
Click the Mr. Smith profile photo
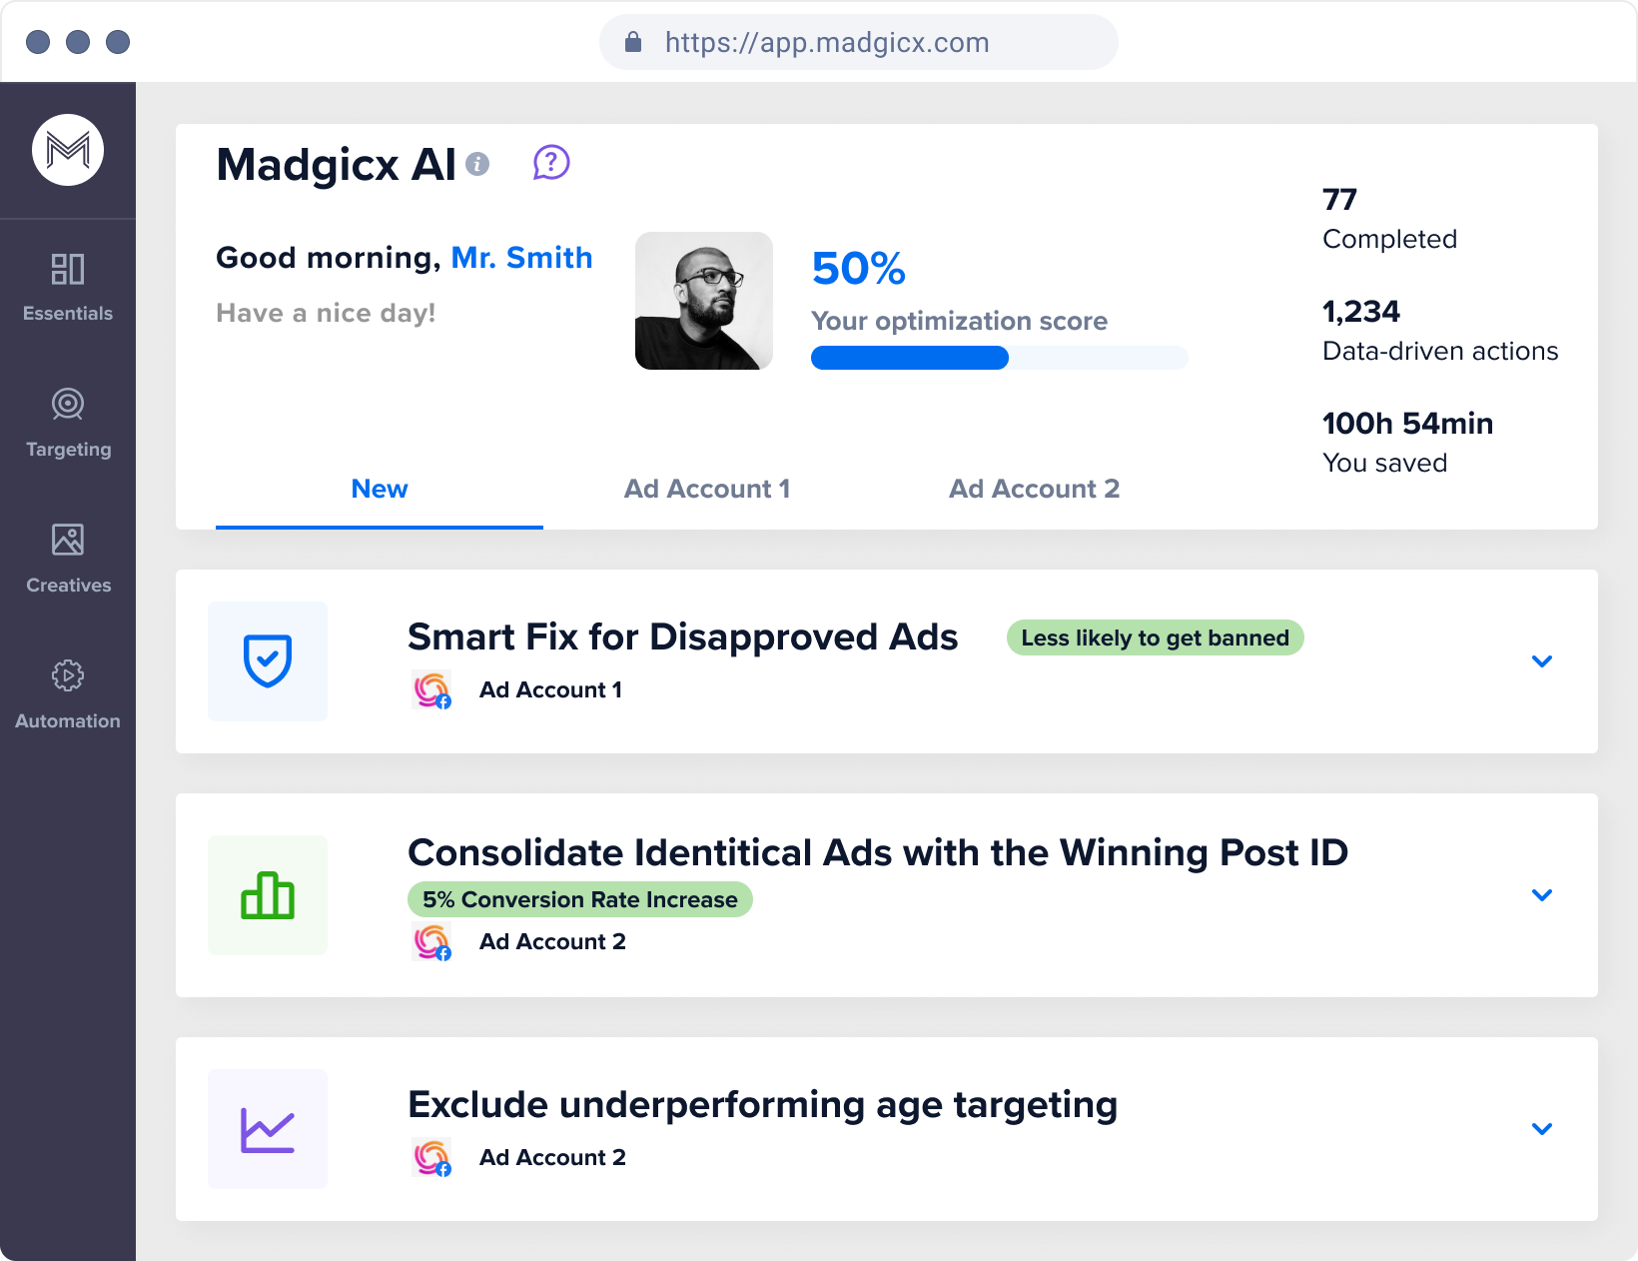tap(703, 300)
